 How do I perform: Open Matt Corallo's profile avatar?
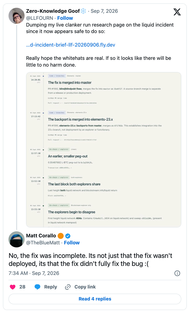16,240
